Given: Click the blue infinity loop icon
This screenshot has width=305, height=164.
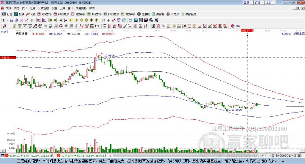Looking at the screenshot, I should [238, 26].
